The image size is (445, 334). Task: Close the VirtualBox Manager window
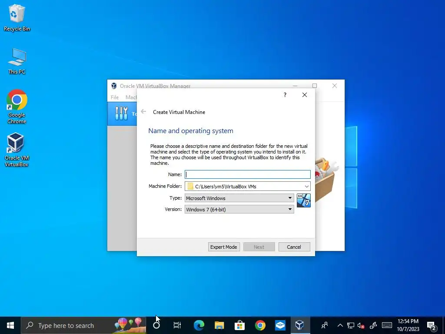(x=335, y=86)
